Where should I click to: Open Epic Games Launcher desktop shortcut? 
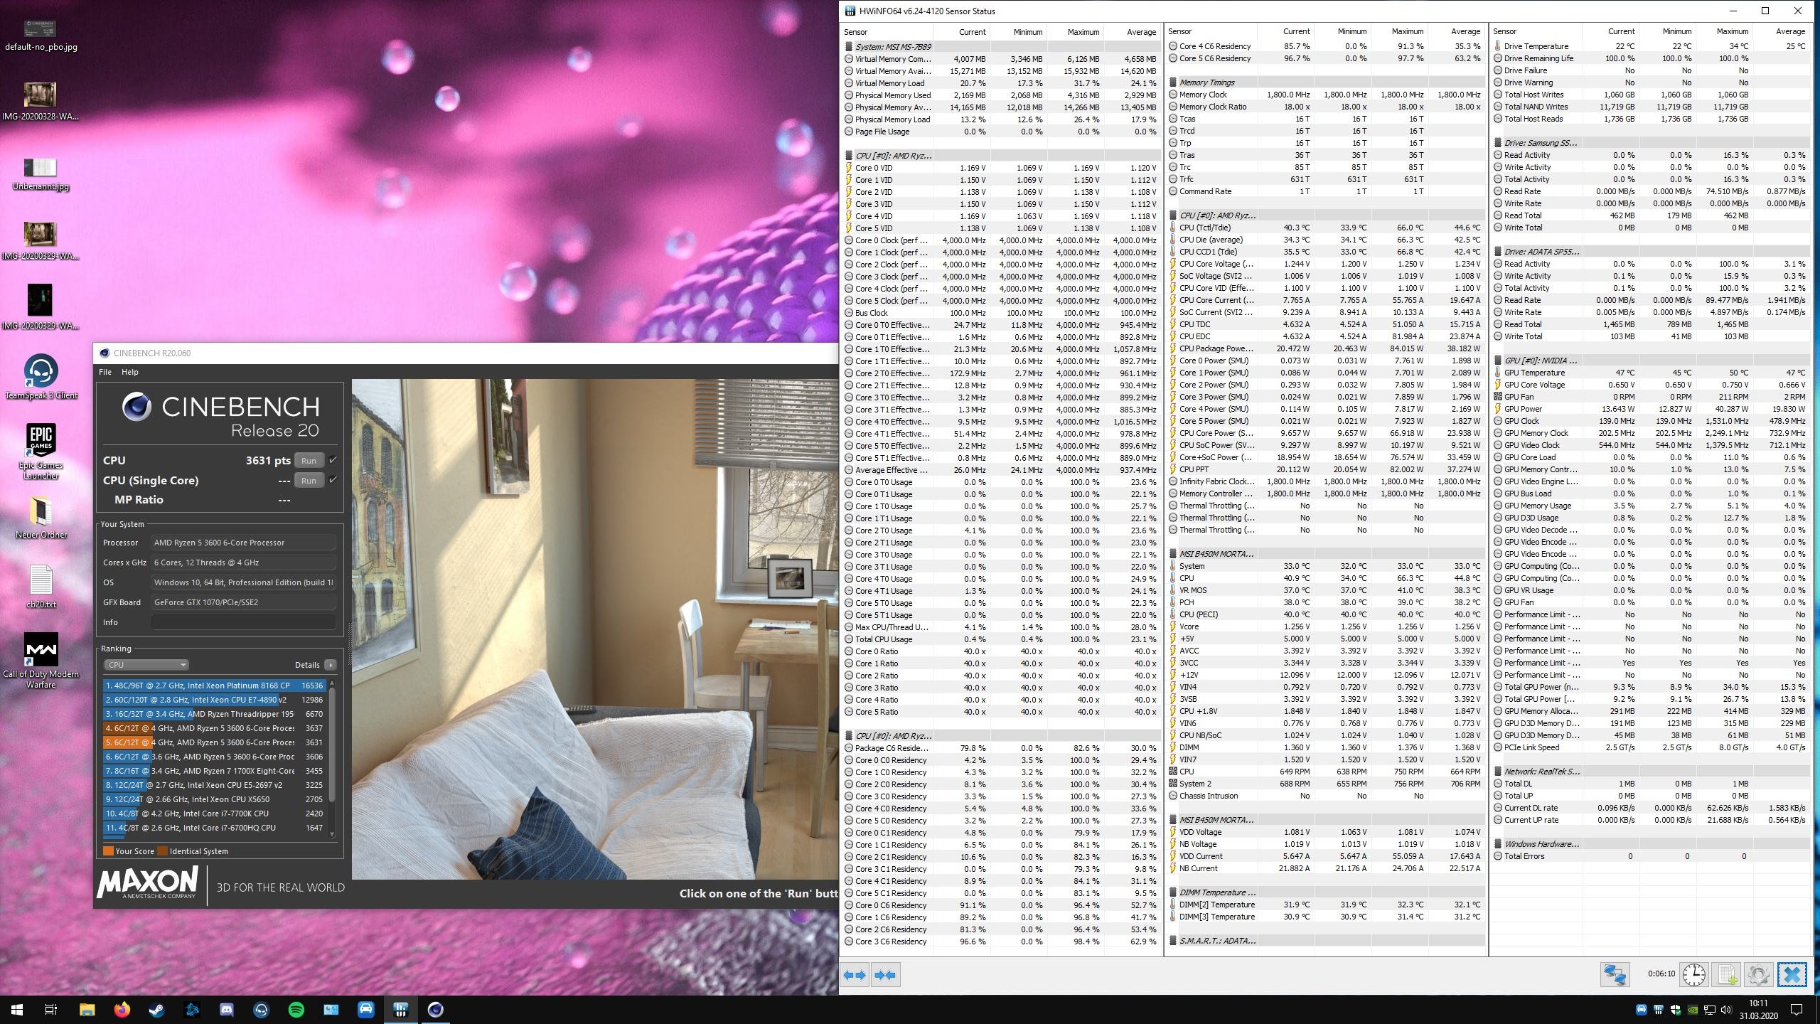tap(41, 452)
